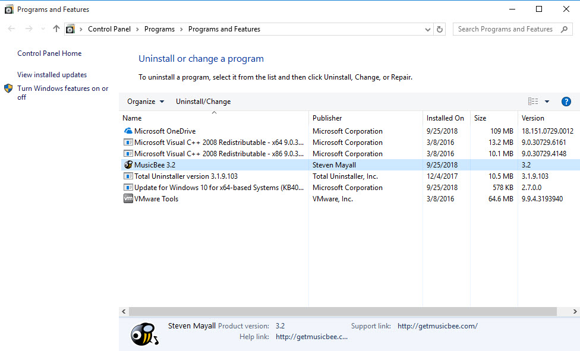This screenshot has height=351, width=580.
Task: Click the search magnifier icon
Action: [x=564, y=29]
